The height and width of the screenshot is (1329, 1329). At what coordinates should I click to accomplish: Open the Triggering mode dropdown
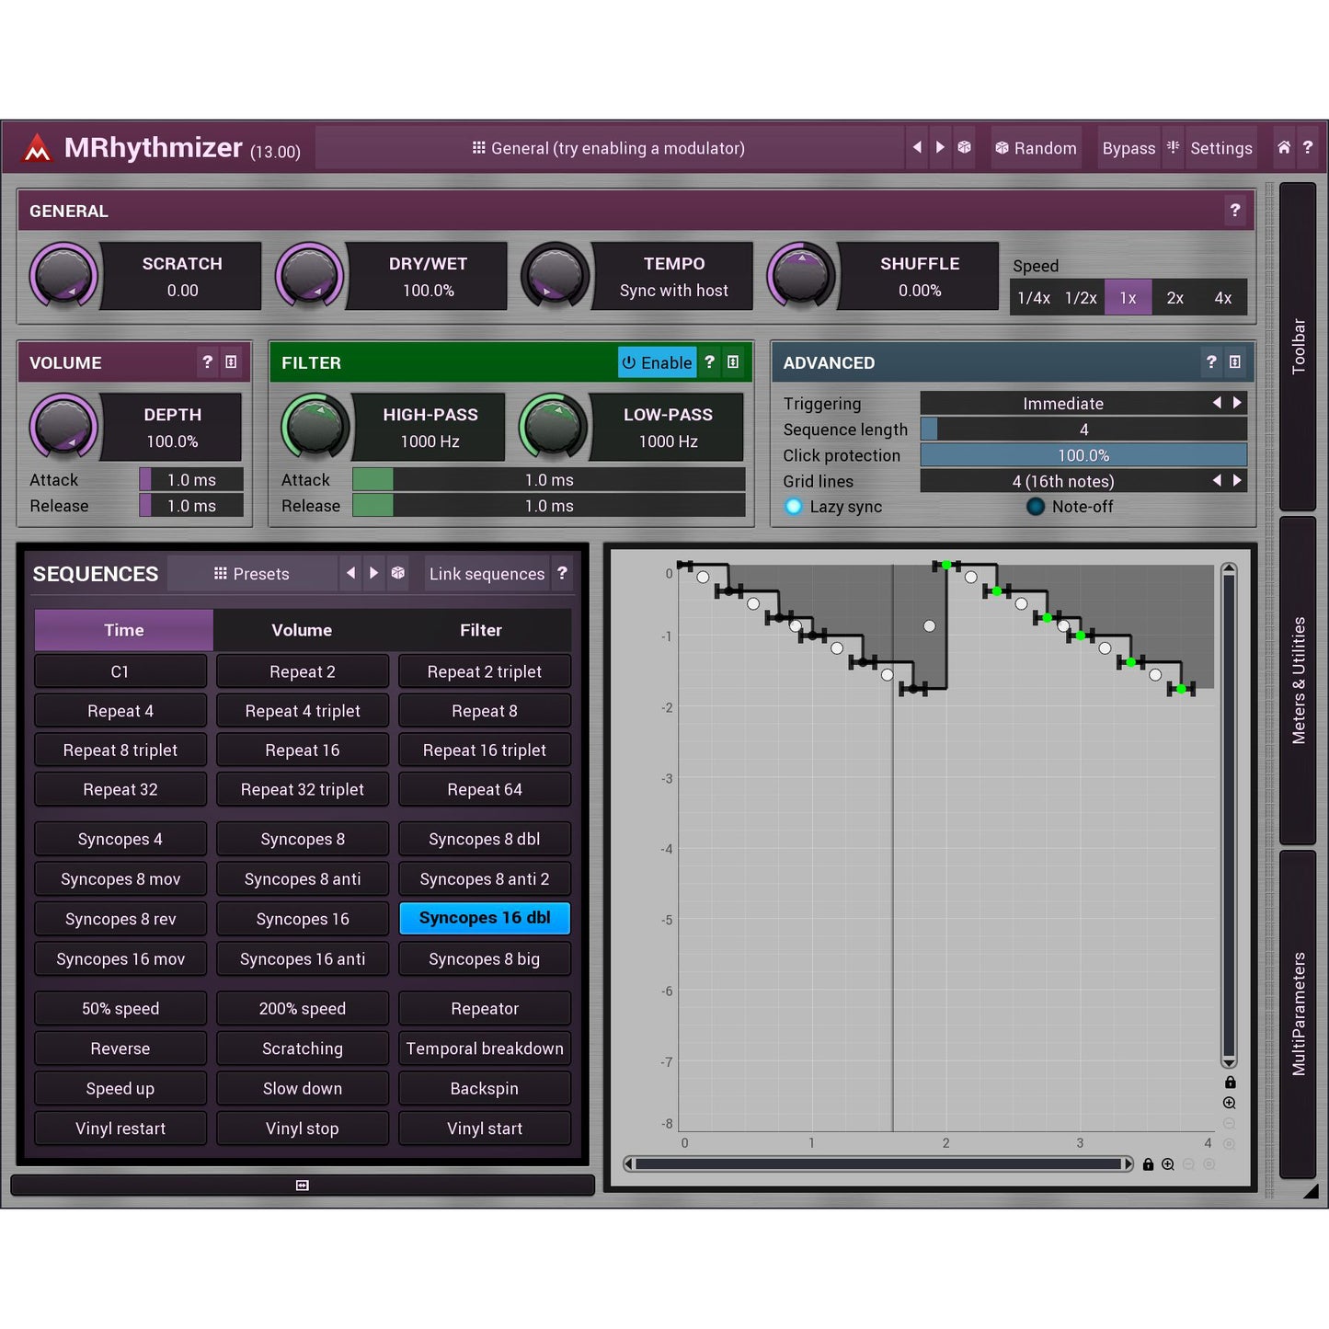coord(1063,403)
